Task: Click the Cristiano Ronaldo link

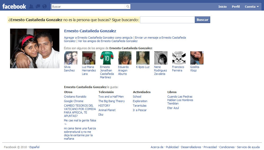Action: pos(75,97)
